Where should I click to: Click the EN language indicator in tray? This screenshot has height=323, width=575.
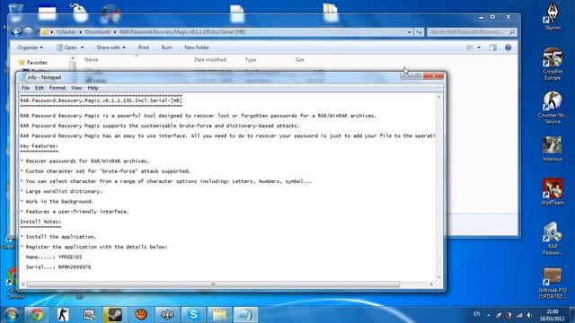click(x=477, y=314)
